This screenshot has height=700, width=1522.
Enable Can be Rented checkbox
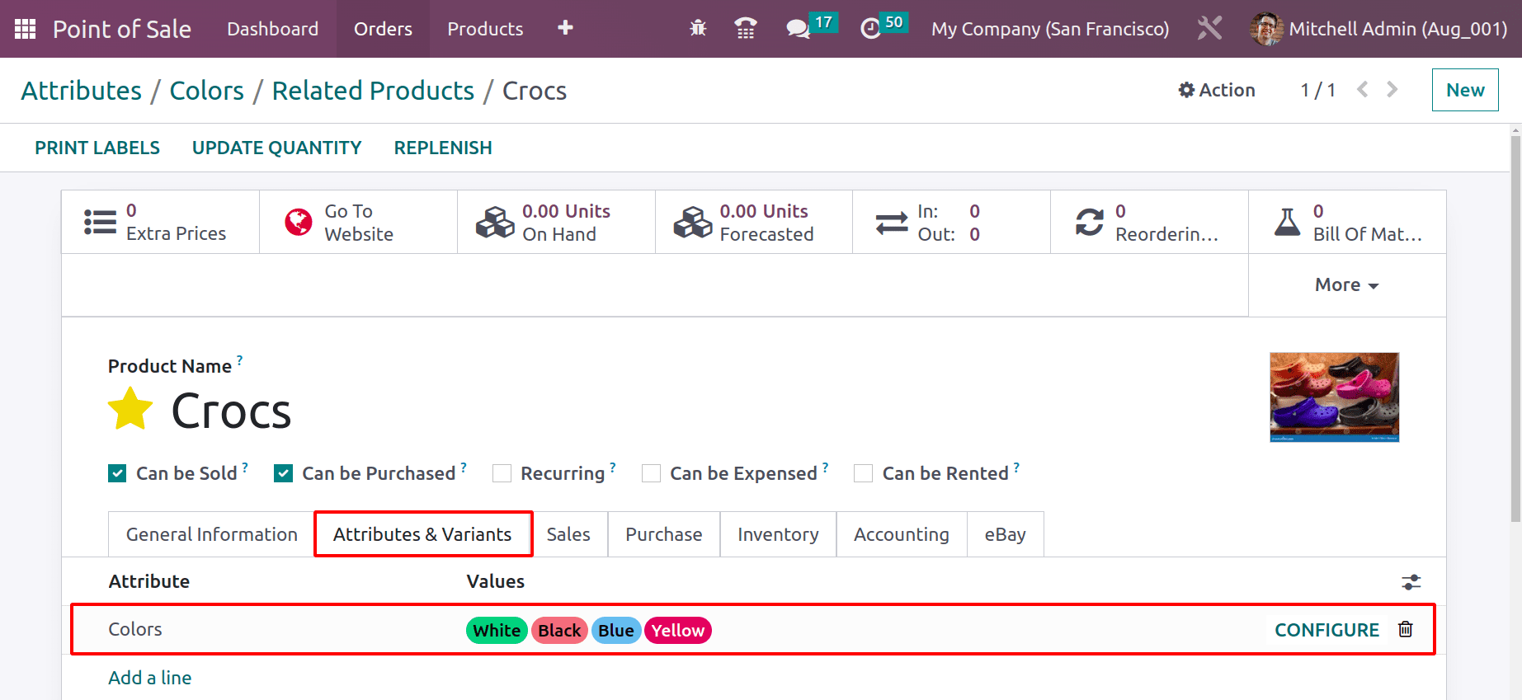coord(863,473)
